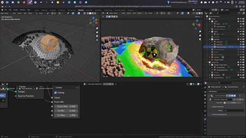
Task: Click zoom magnifier icon in rendered viewport
Action: (x=200, y=31)
